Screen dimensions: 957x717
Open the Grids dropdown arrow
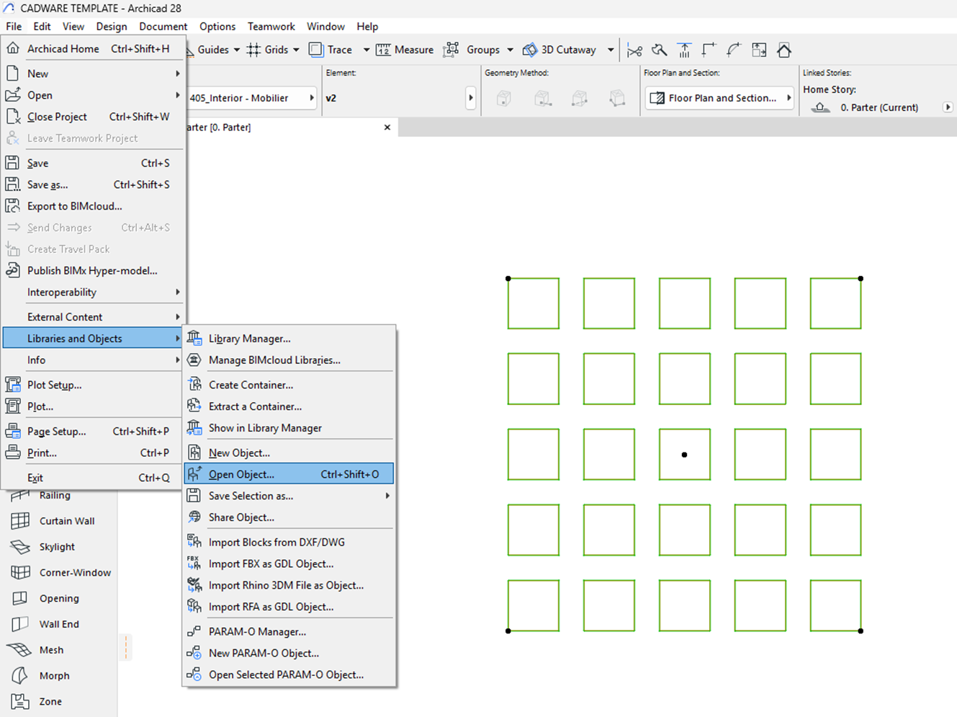pyautogui.click(x=296, y=50)
